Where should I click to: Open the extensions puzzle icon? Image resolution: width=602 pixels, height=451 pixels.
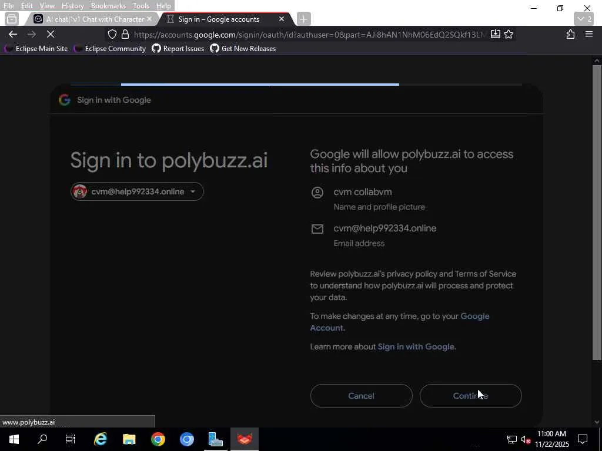(570, 34)
